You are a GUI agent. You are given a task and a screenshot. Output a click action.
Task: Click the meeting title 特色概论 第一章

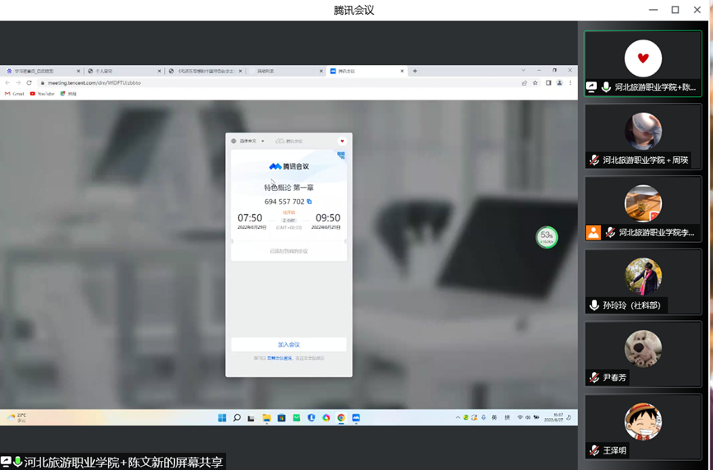point(288,188)
